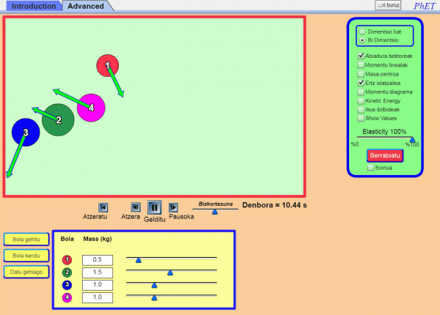Click blue ball 3 in the arena
The image size is (440, 315).
tap(26, 132)
